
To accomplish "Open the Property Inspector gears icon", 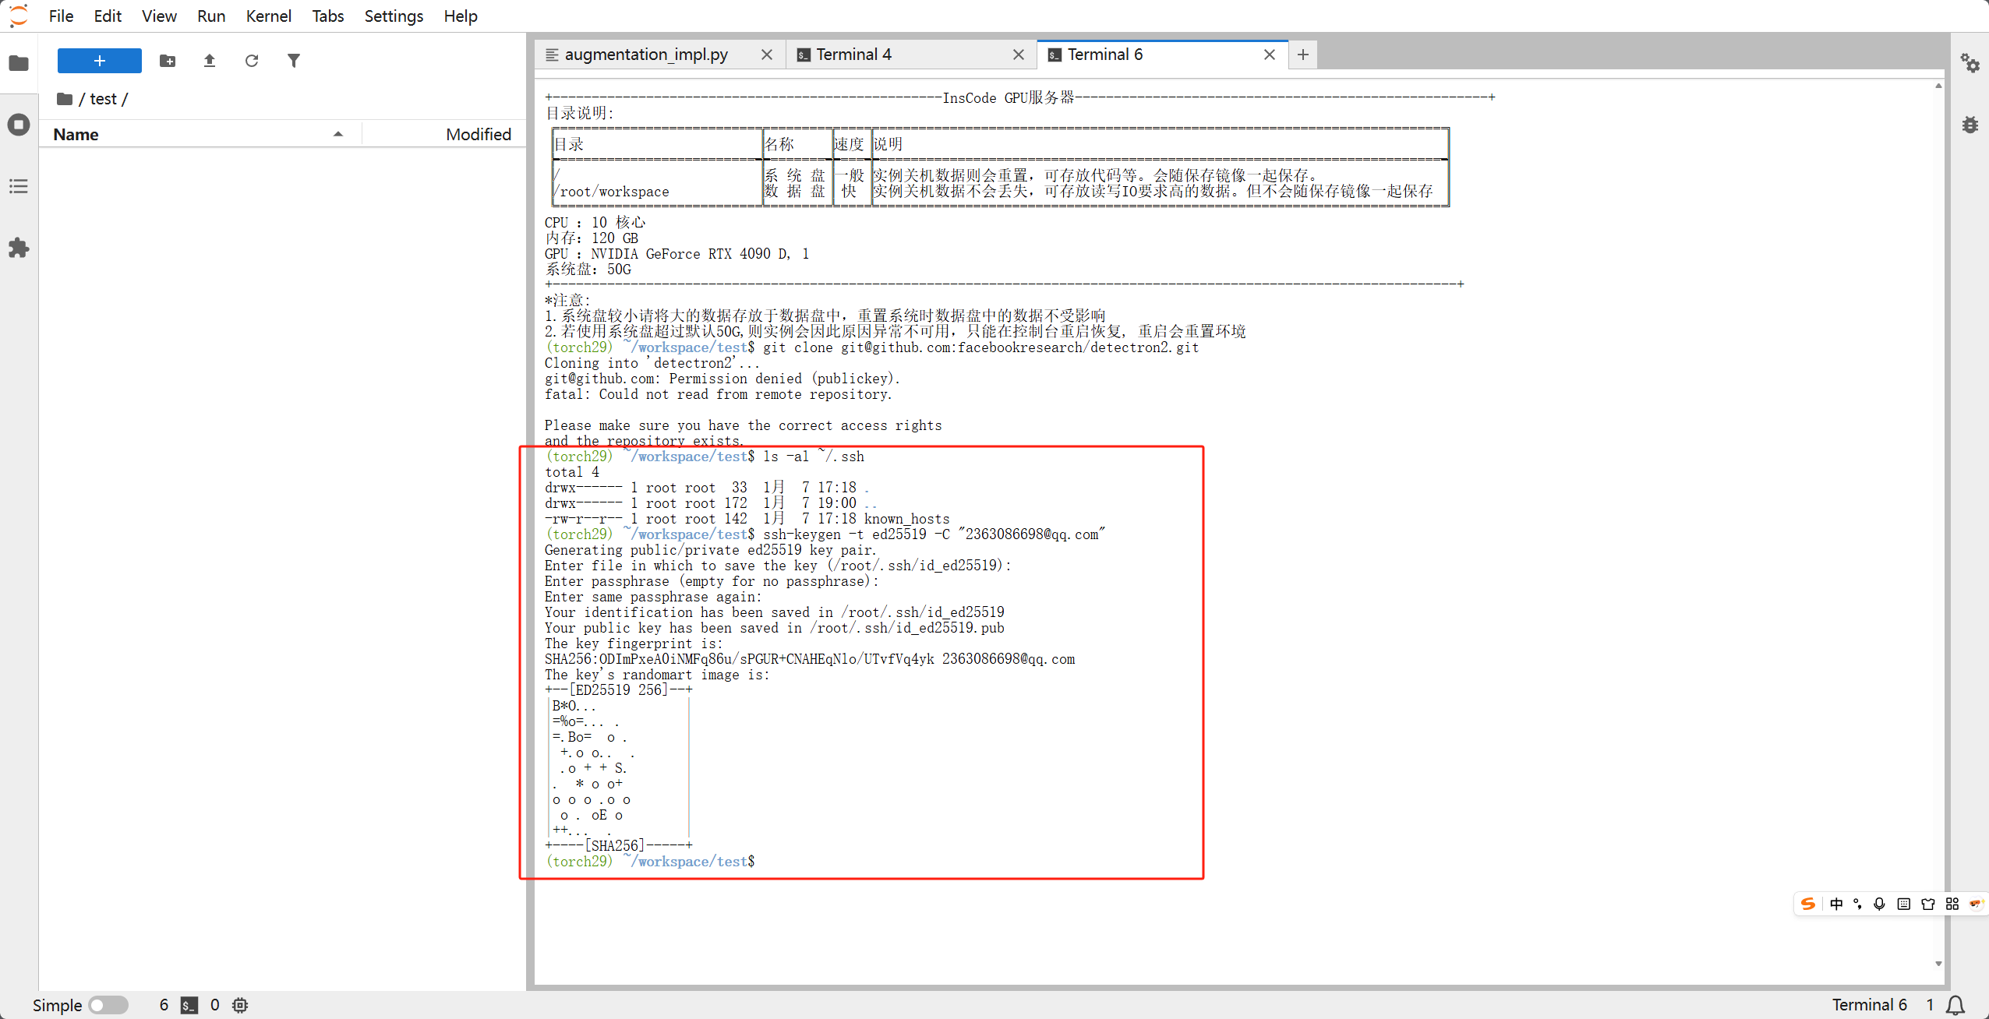I will [1970, 63].
